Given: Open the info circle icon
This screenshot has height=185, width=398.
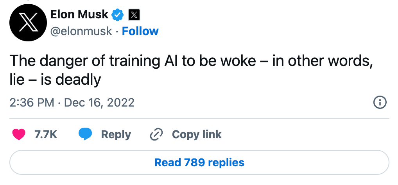Looking at the screenshot, I should click(380, 103).
